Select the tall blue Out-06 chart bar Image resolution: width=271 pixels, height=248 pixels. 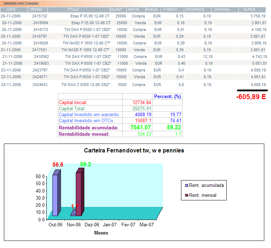point(55,195)
